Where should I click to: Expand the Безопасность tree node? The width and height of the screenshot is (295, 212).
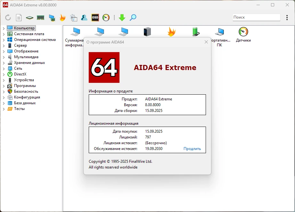(4, 92)
